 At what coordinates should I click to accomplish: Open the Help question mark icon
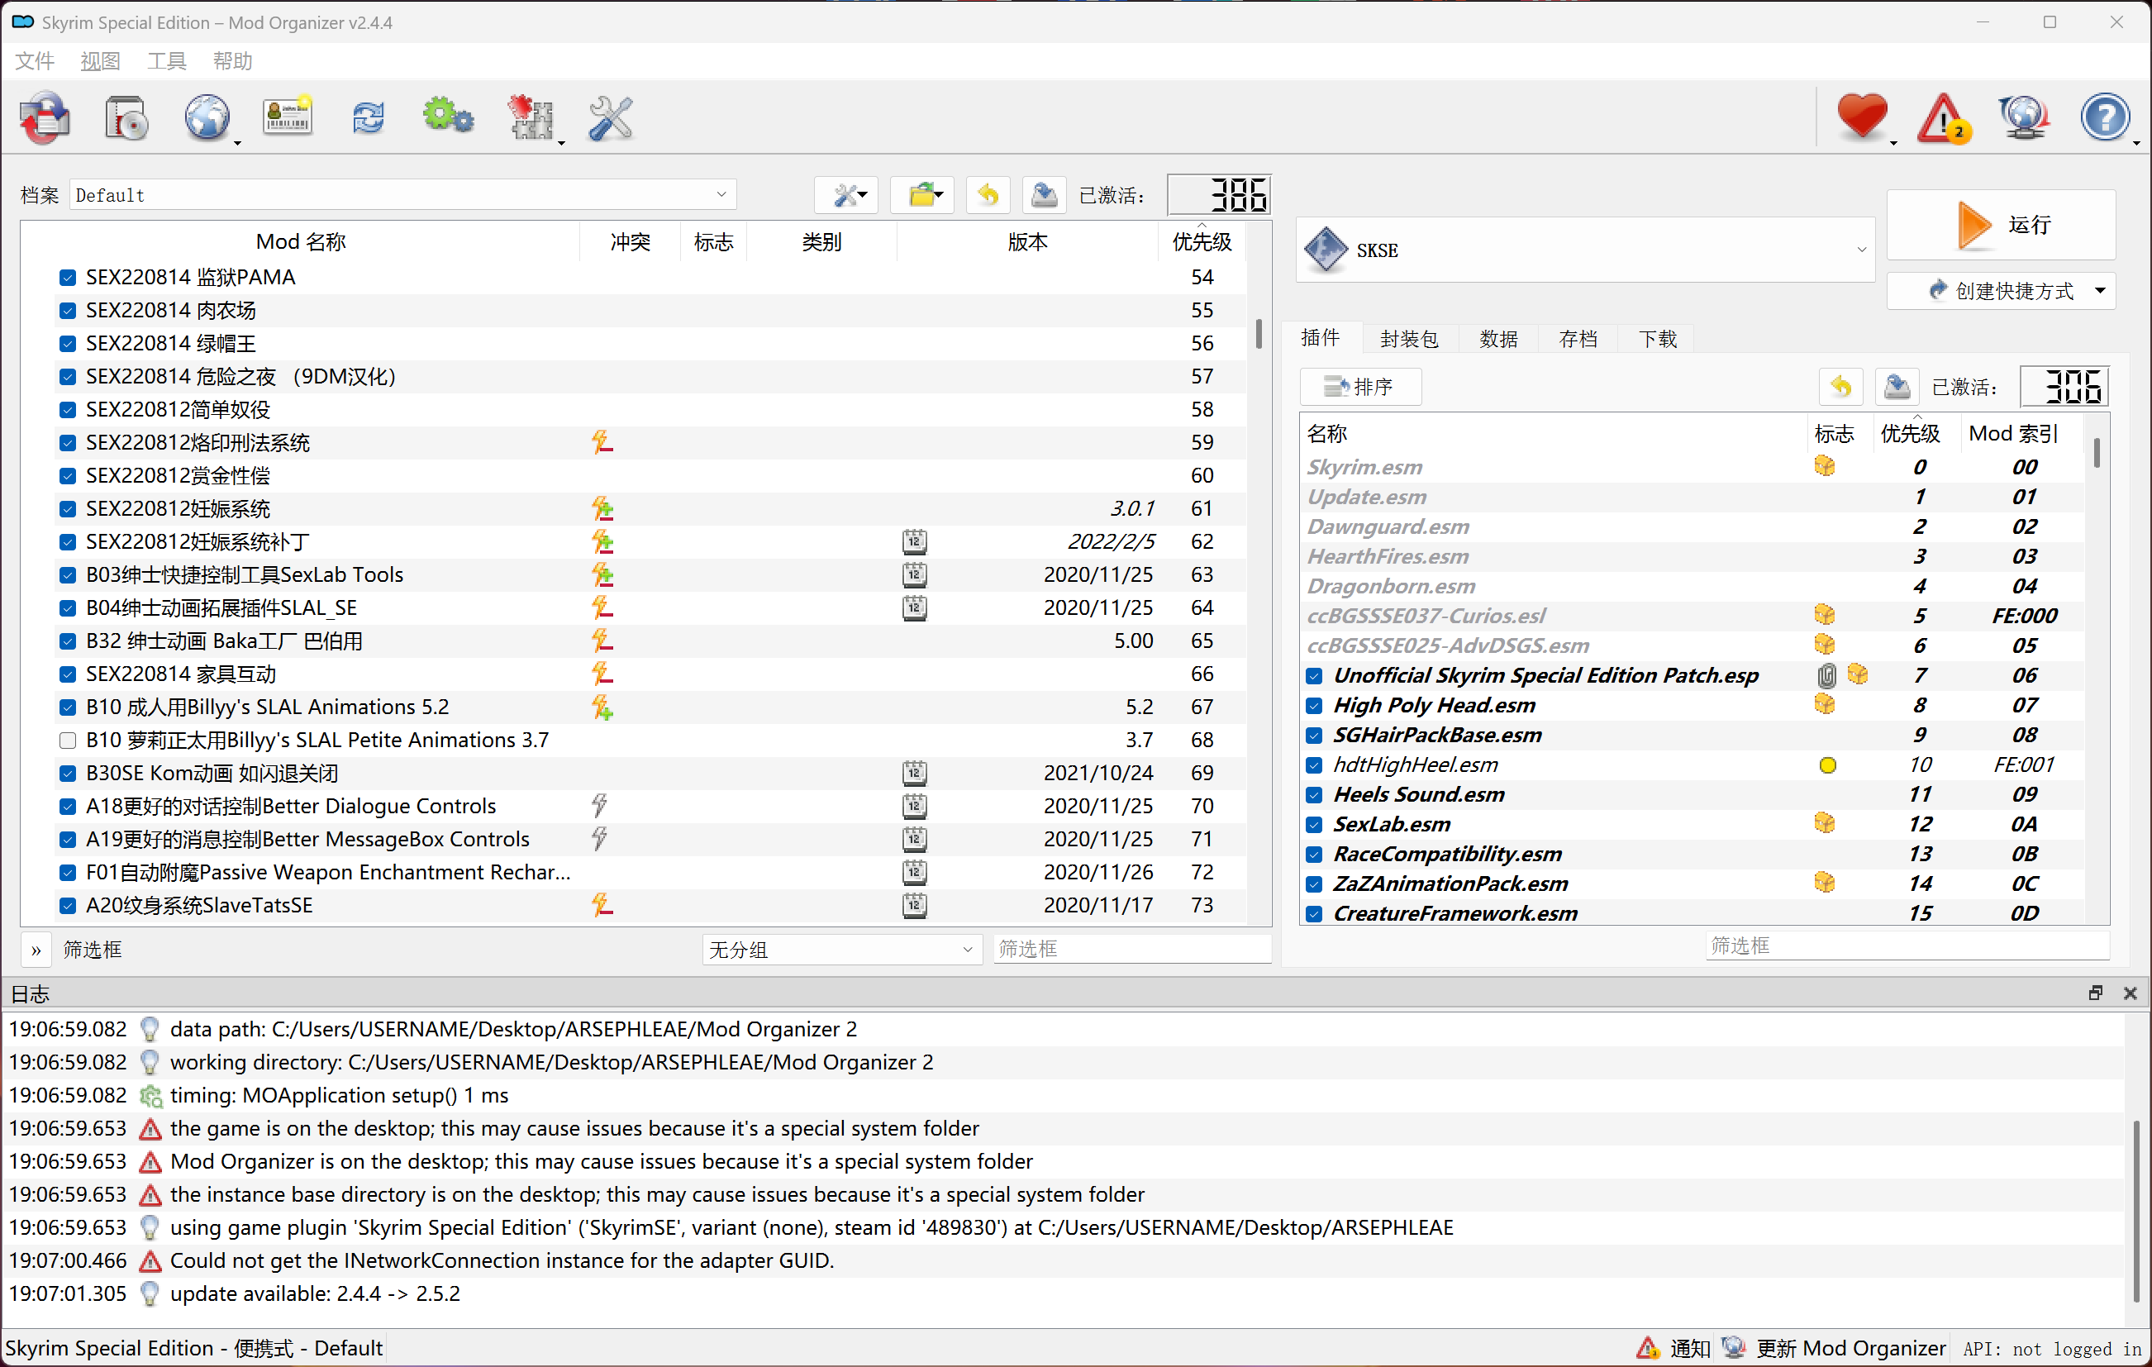point(2106,117)
